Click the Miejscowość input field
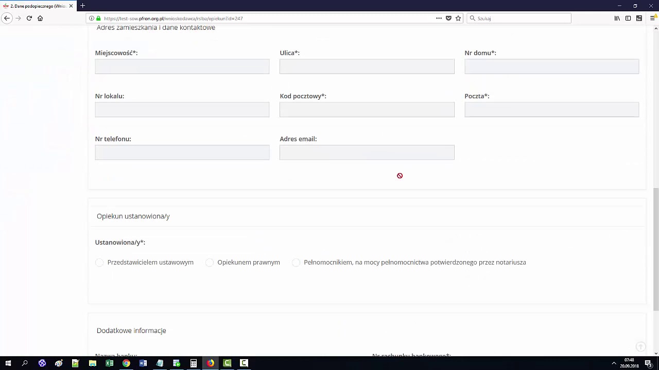 tap(182, 66)
